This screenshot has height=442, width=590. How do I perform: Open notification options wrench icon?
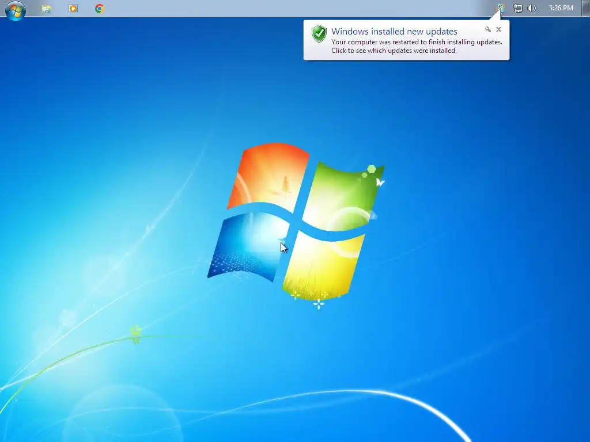pos(487,29)
